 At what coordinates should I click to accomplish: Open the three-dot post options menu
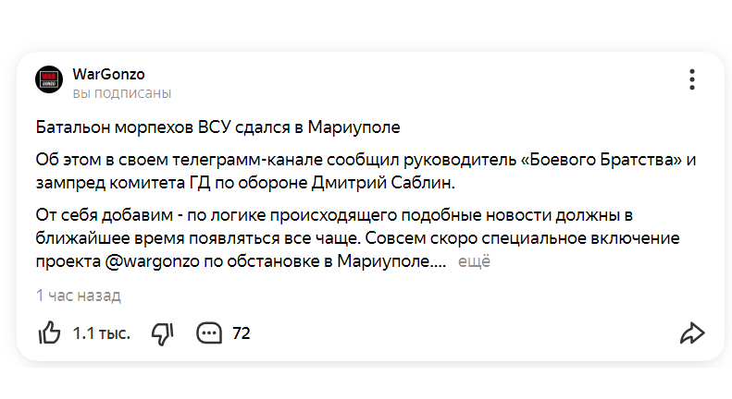pos(692,79)
